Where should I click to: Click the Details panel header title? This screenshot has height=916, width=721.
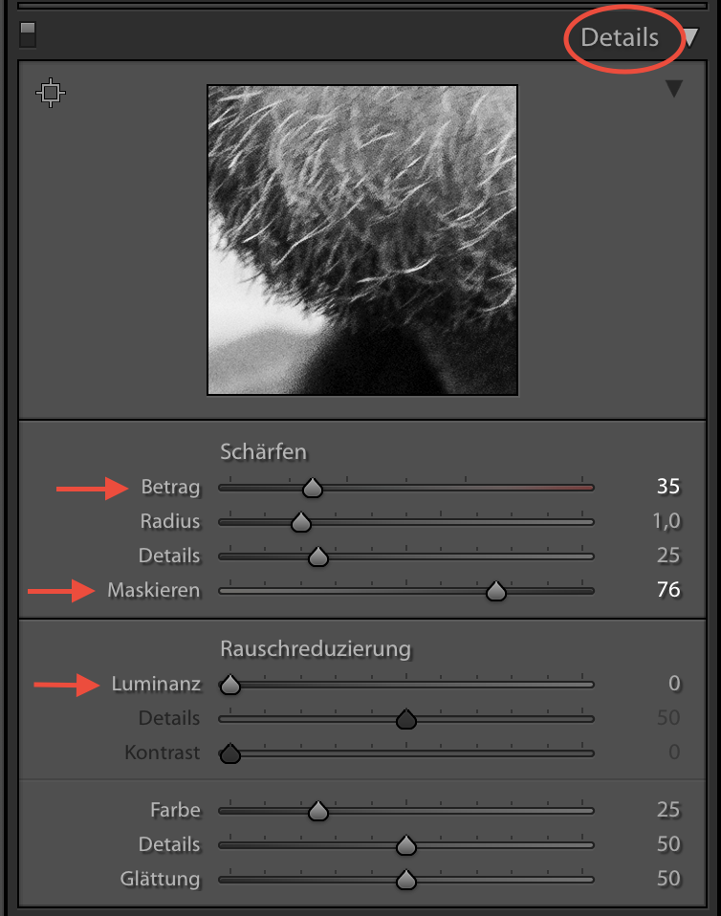[620, 38]
